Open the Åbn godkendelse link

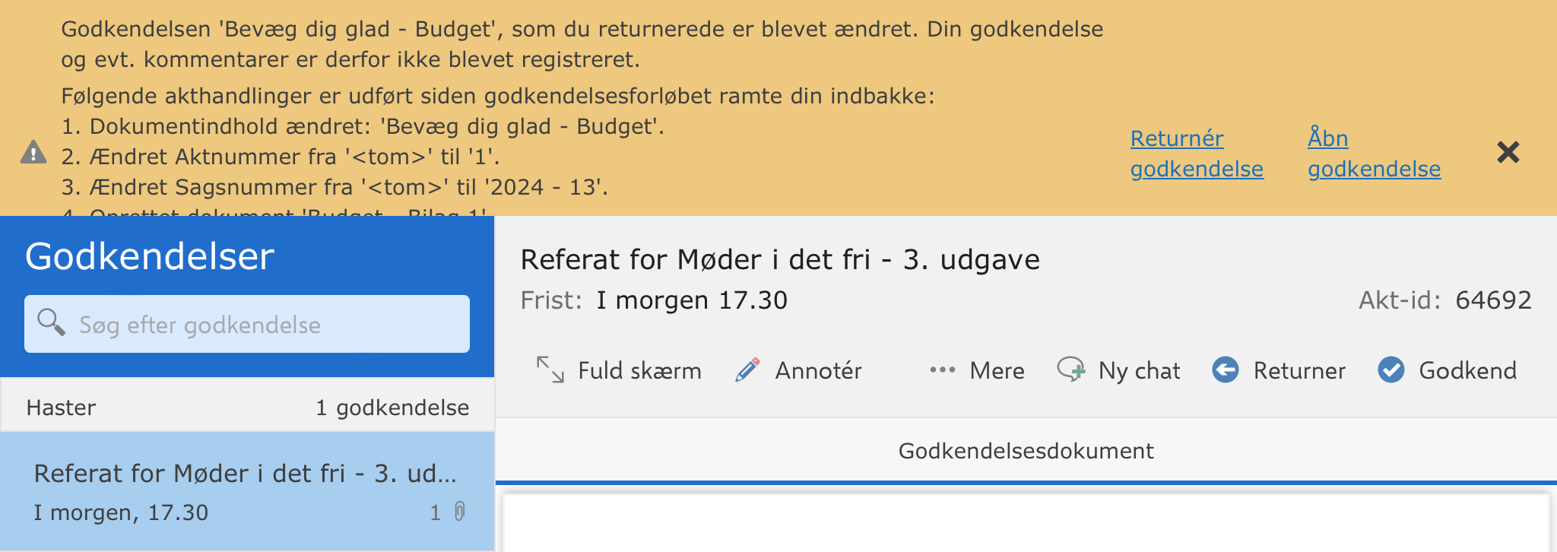click(1373, 154)
